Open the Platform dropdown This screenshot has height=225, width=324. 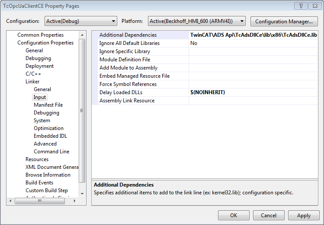[x=197, y=21]
